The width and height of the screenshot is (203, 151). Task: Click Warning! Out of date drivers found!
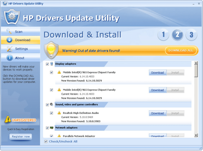click(91, 51)
